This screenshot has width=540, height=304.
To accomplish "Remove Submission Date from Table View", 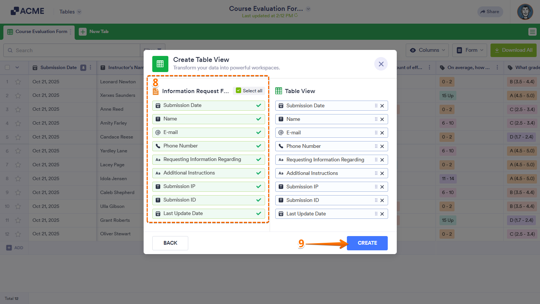I will click(382, 106).
